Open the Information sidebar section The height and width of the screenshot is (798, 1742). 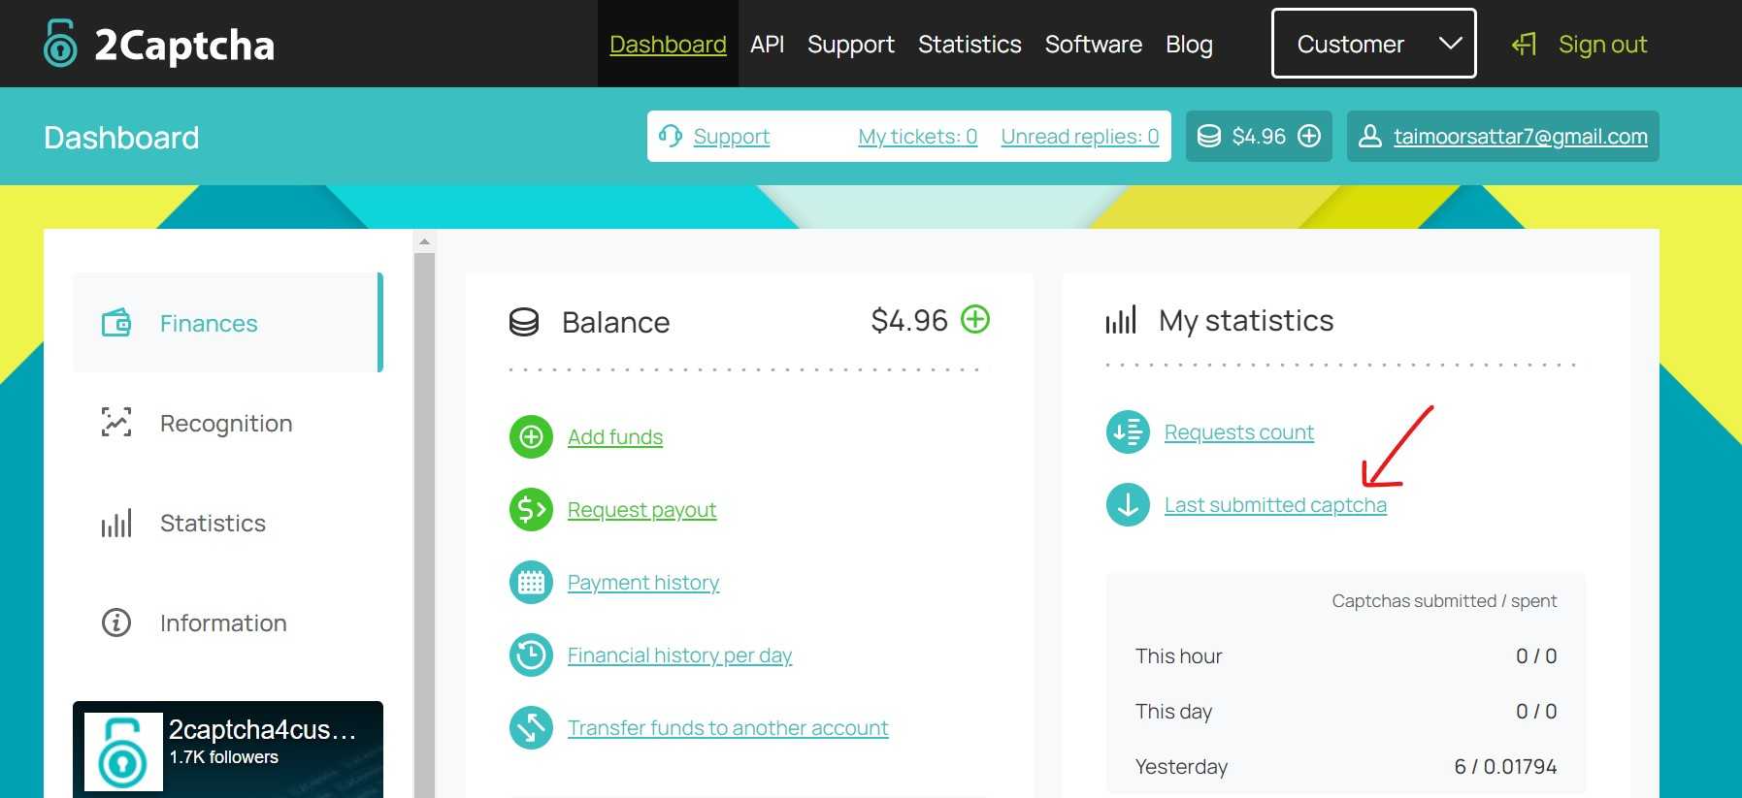(x=222, y=623)
